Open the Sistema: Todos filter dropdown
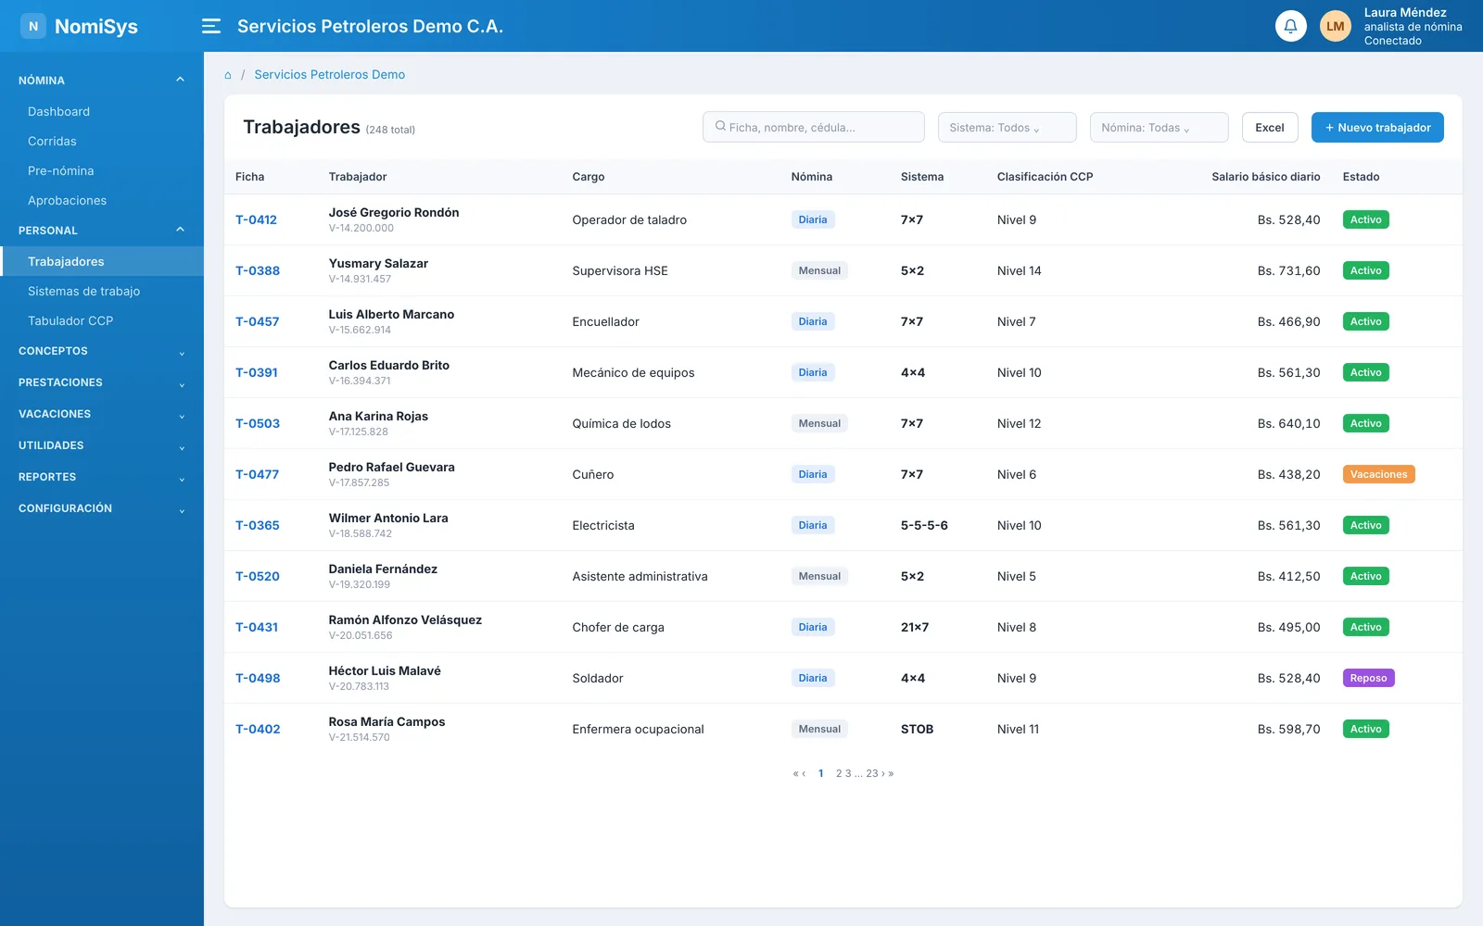 point(1007,128)
